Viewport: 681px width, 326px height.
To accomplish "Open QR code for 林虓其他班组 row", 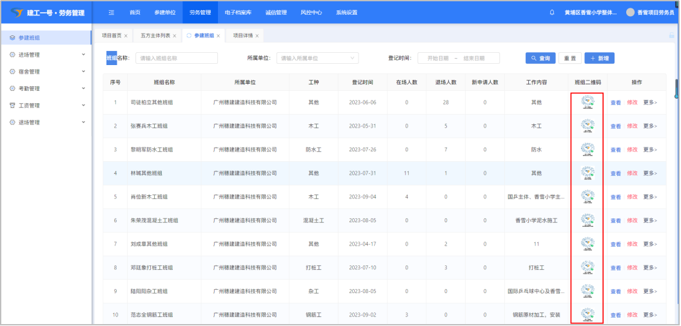I will tap(587, 173).
